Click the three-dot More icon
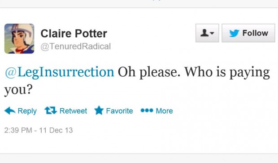This screenshot has width=278, height=163. pyautogui.click(x=147, y=110)
